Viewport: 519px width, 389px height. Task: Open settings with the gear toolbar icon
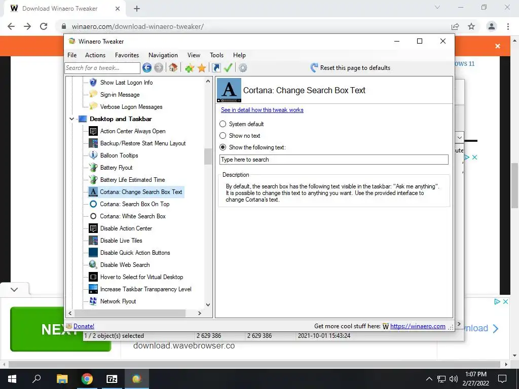click(x=243, y=68)
